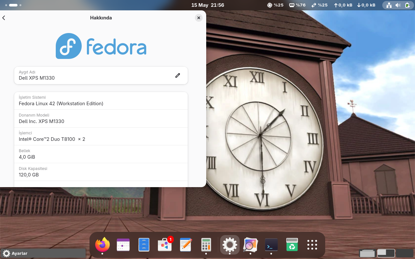The height and width of the screenshot is (259, 415).
Task: Go back from the Hakkında page
Action: 4,18
